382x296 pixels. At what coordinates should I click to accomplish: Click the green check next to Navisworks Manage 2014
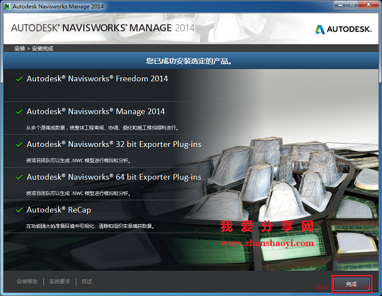point(19,112)
